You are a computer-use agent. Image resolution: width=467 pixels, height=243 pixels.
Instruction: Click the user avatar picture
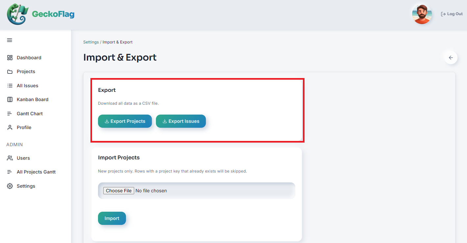coord(422,14)
